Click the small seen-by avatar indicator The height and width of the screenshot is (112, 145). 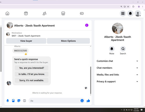(86, 88)
